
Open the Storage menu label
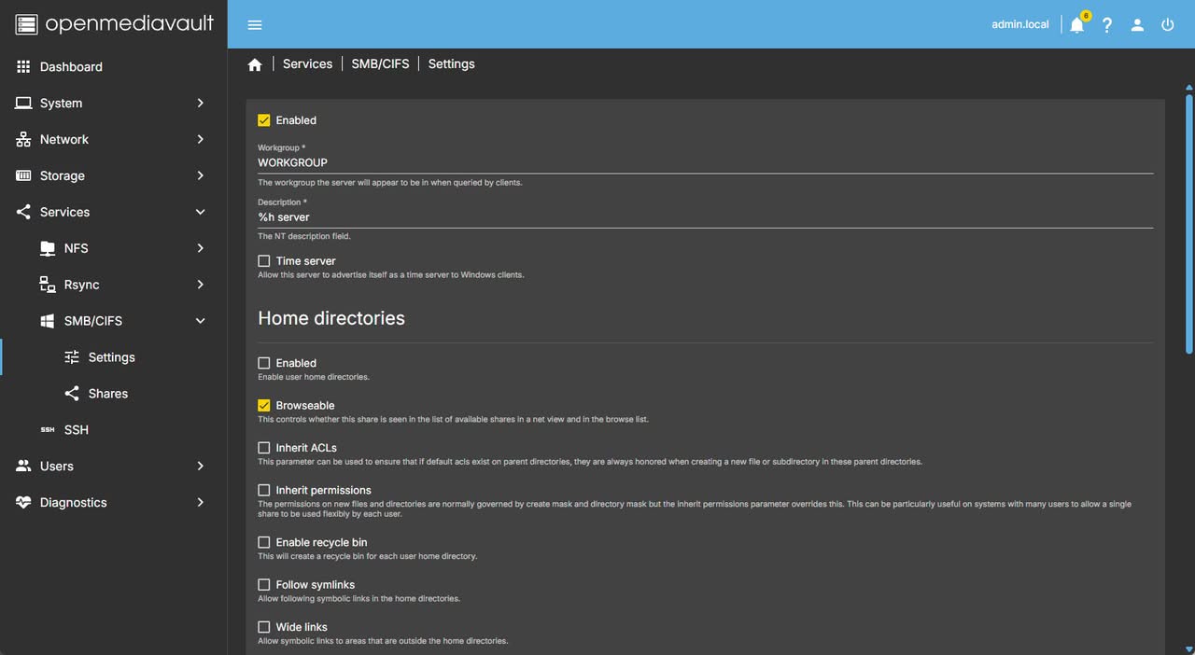63,175
